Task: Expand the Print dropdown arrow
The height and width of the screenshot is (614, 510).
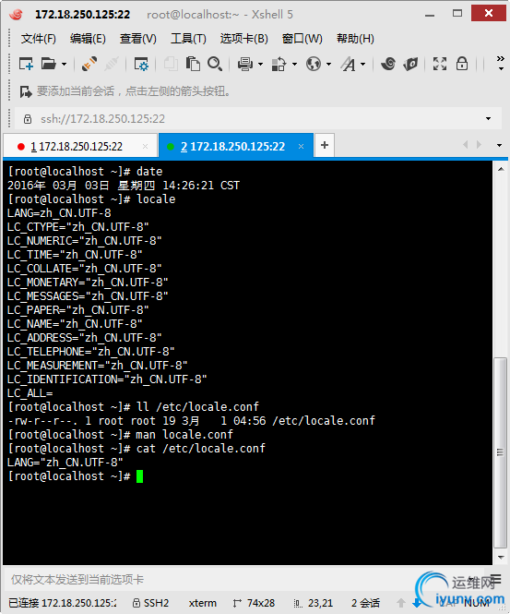Action: [260, 64]
